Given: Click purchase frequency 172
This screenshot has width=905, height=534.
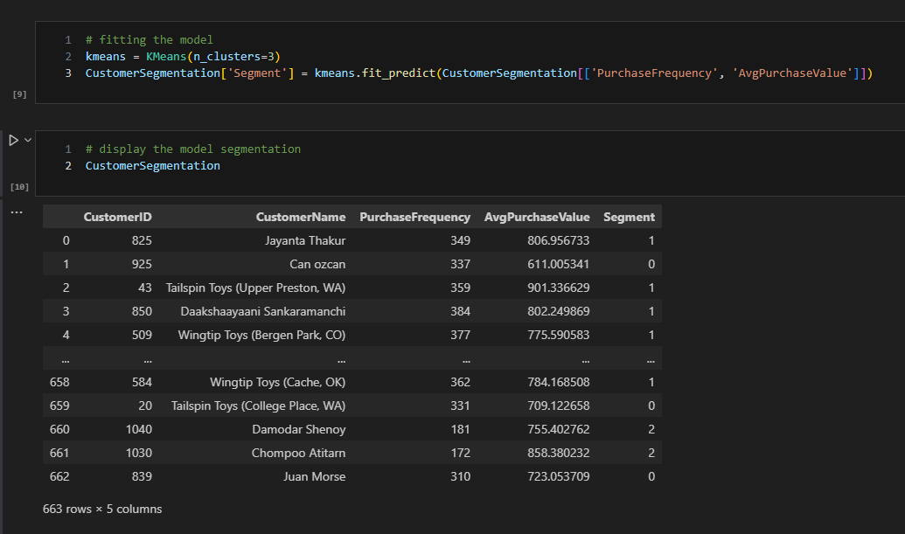Looking at the screenshot, I should [461, 454].
